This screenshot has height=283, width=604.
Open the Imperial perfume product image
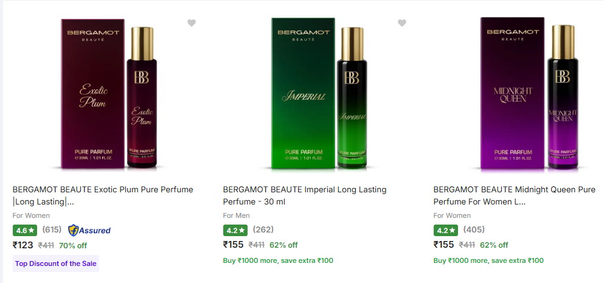[x=319, y=93]
